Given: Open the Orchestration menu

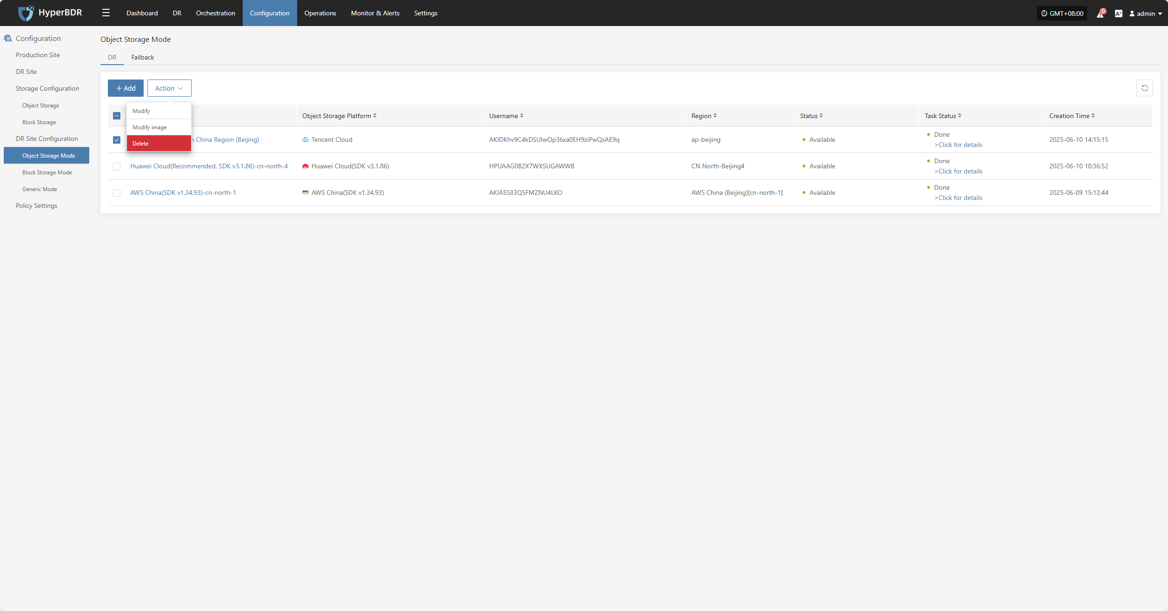Looking at the screenshot, I should tap(215, 13).
